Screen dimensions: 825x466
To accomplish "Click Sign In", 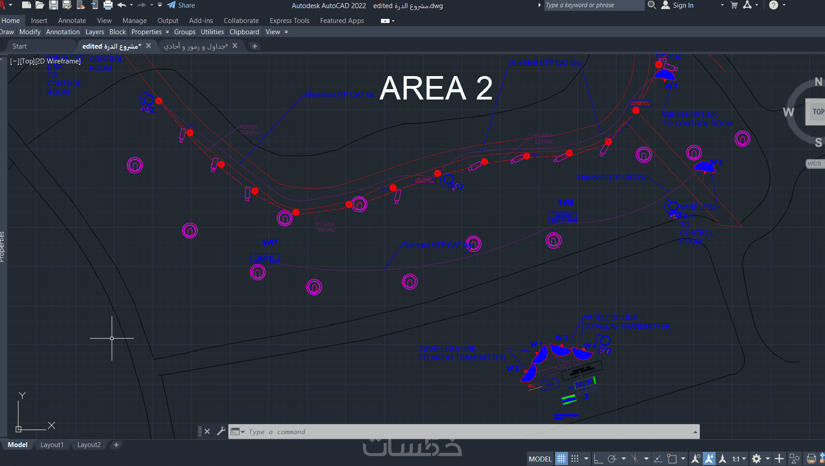I will [x=677, y=5].
